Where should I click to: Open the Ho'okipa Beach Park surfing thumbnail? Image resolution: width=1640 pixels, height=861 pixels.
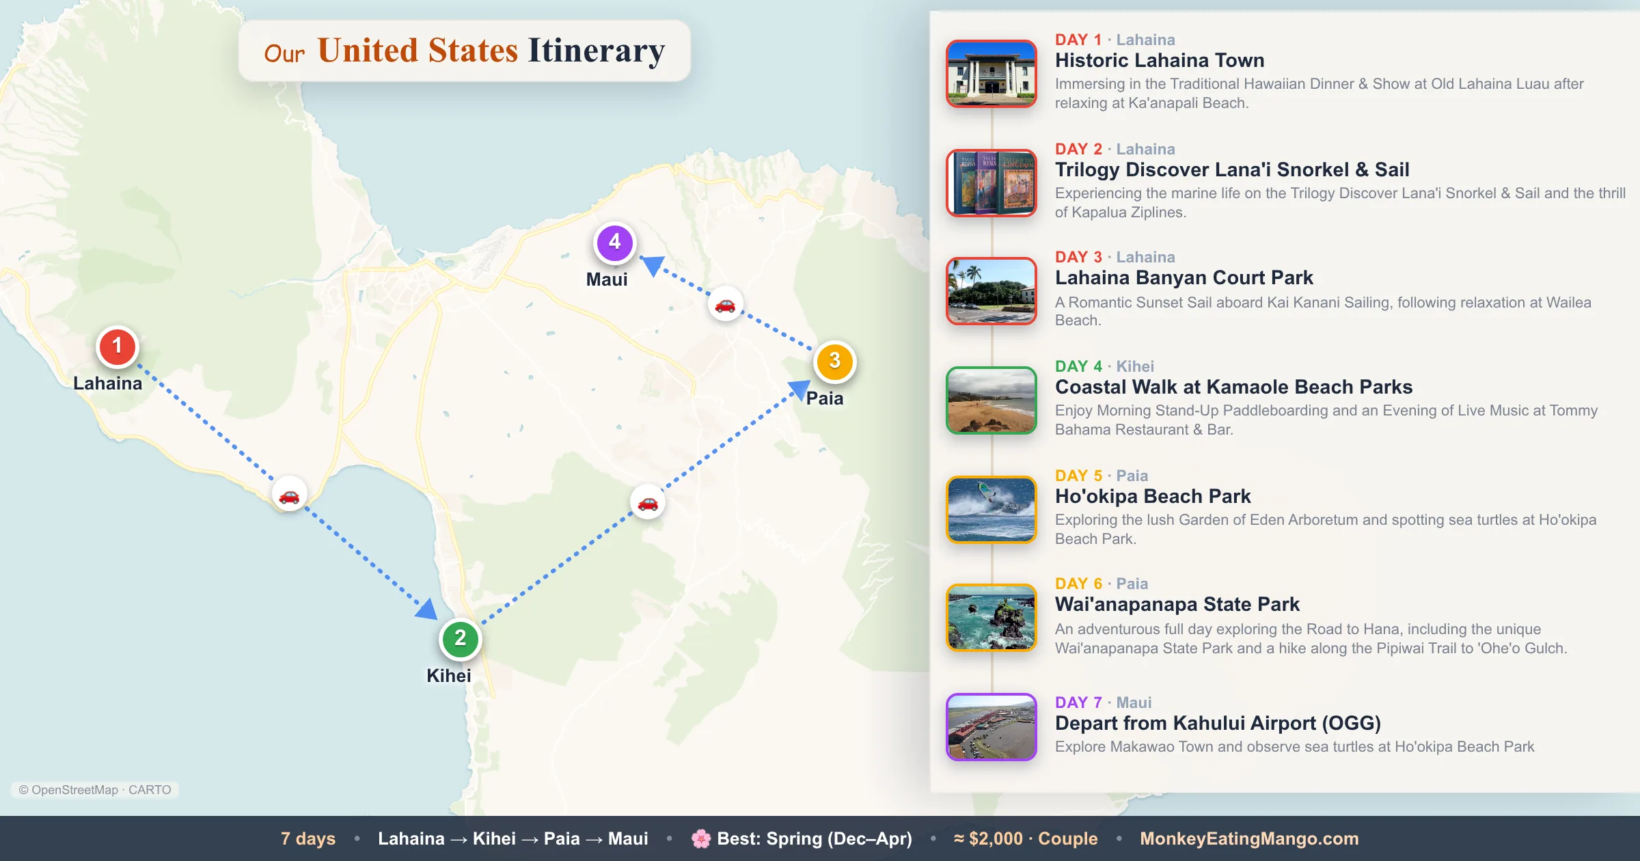[x=991, y=510]
